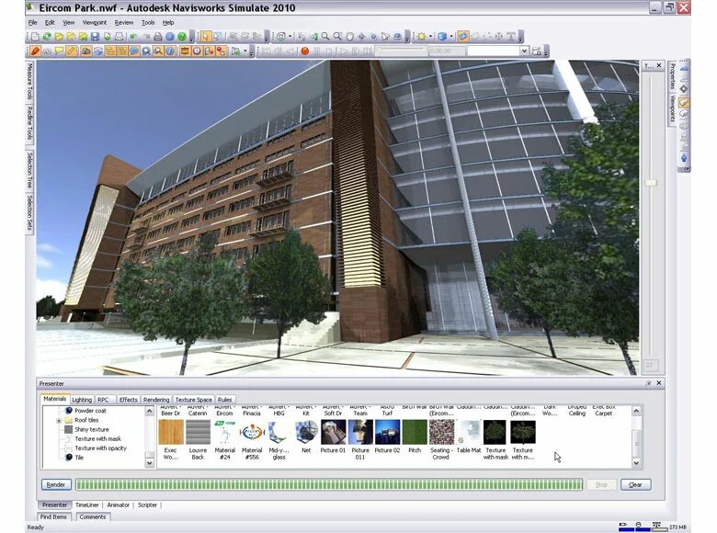Click the Undo arrow icon
The image size is (717, 533).
point(133,37)
